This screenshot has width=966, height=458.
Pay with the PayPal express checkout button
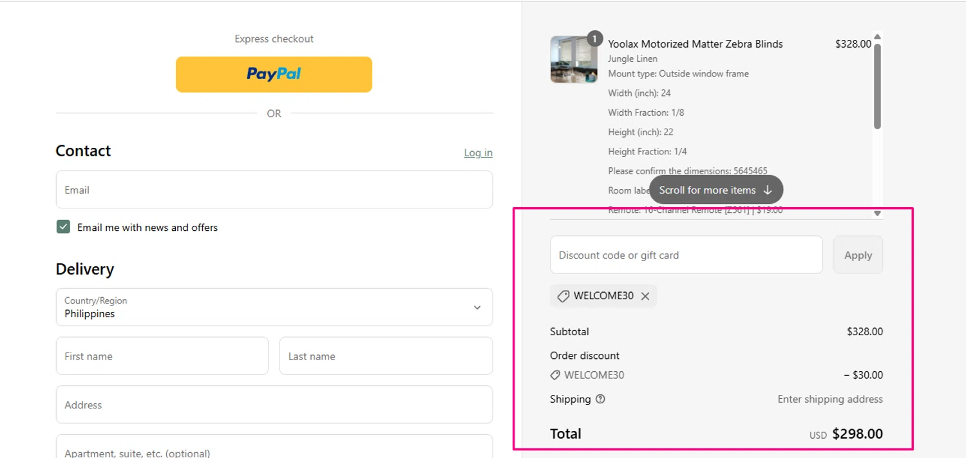coord(274,74)
